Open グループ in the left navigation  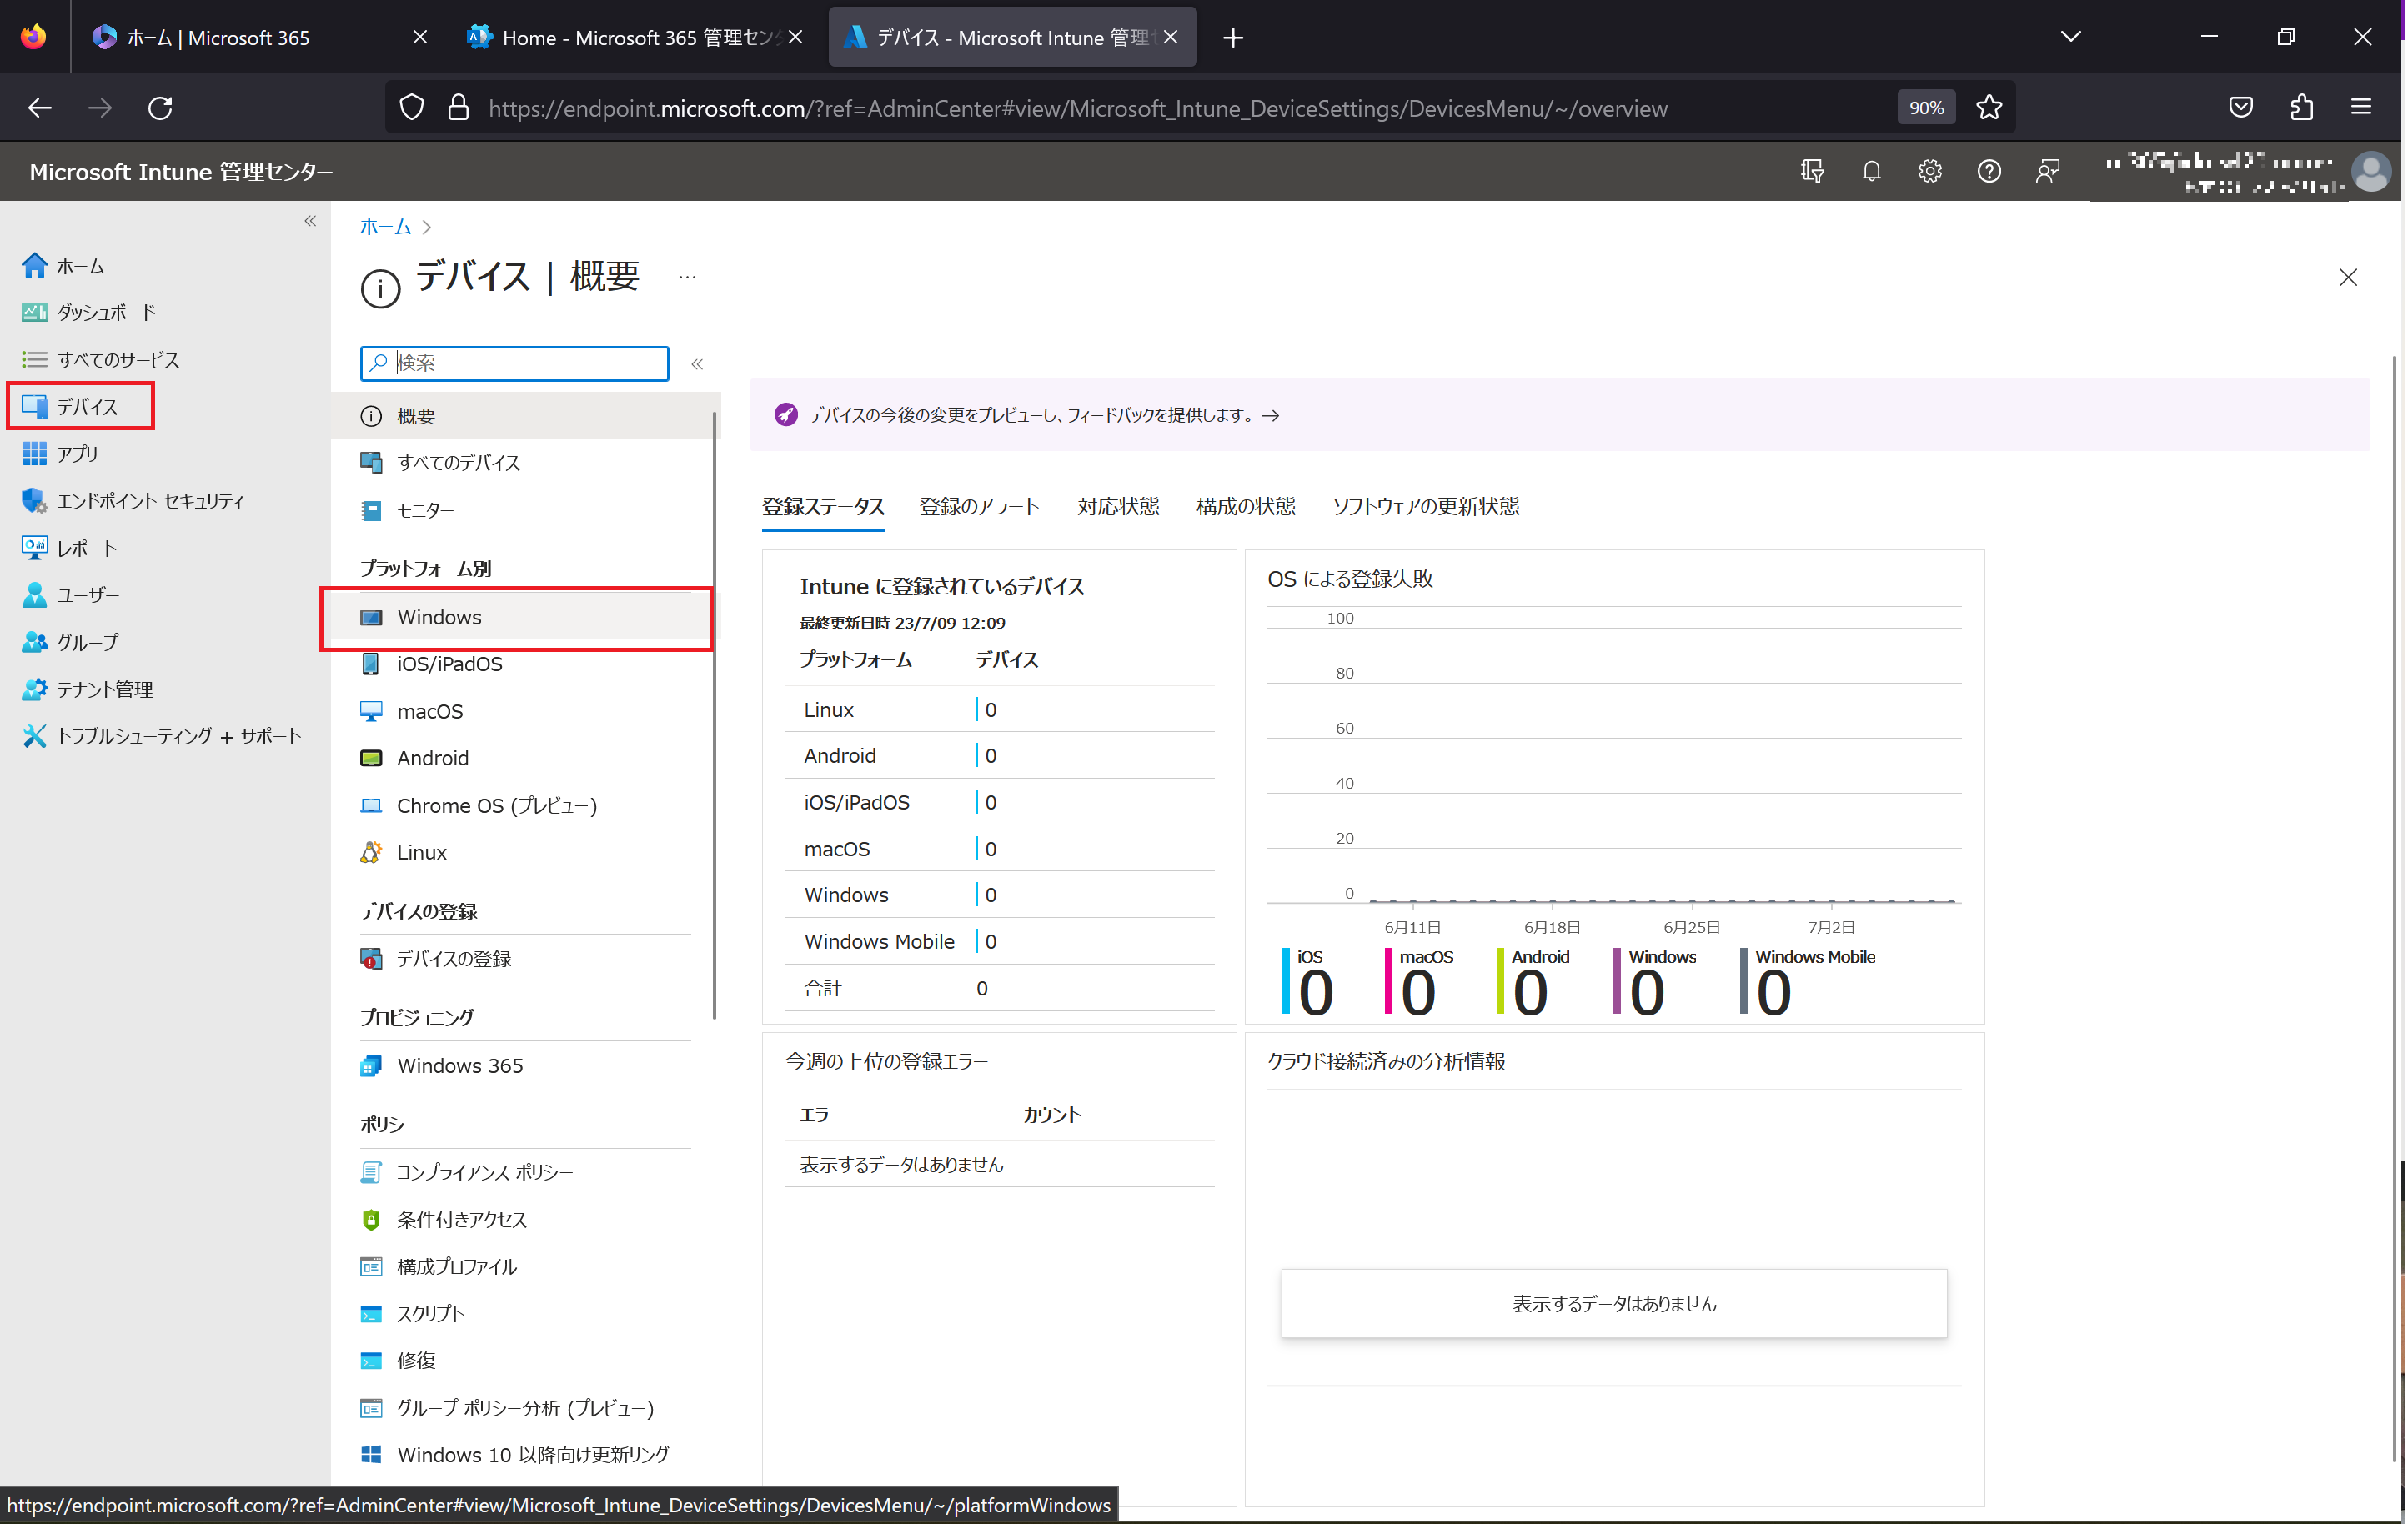(x=70, y=644)
